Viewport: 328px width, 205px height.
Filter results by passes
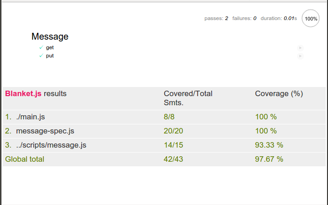[216, 18]
